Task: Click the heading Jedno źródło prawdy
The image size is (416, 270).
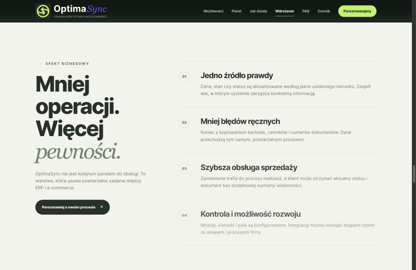Action: point(237,76)
